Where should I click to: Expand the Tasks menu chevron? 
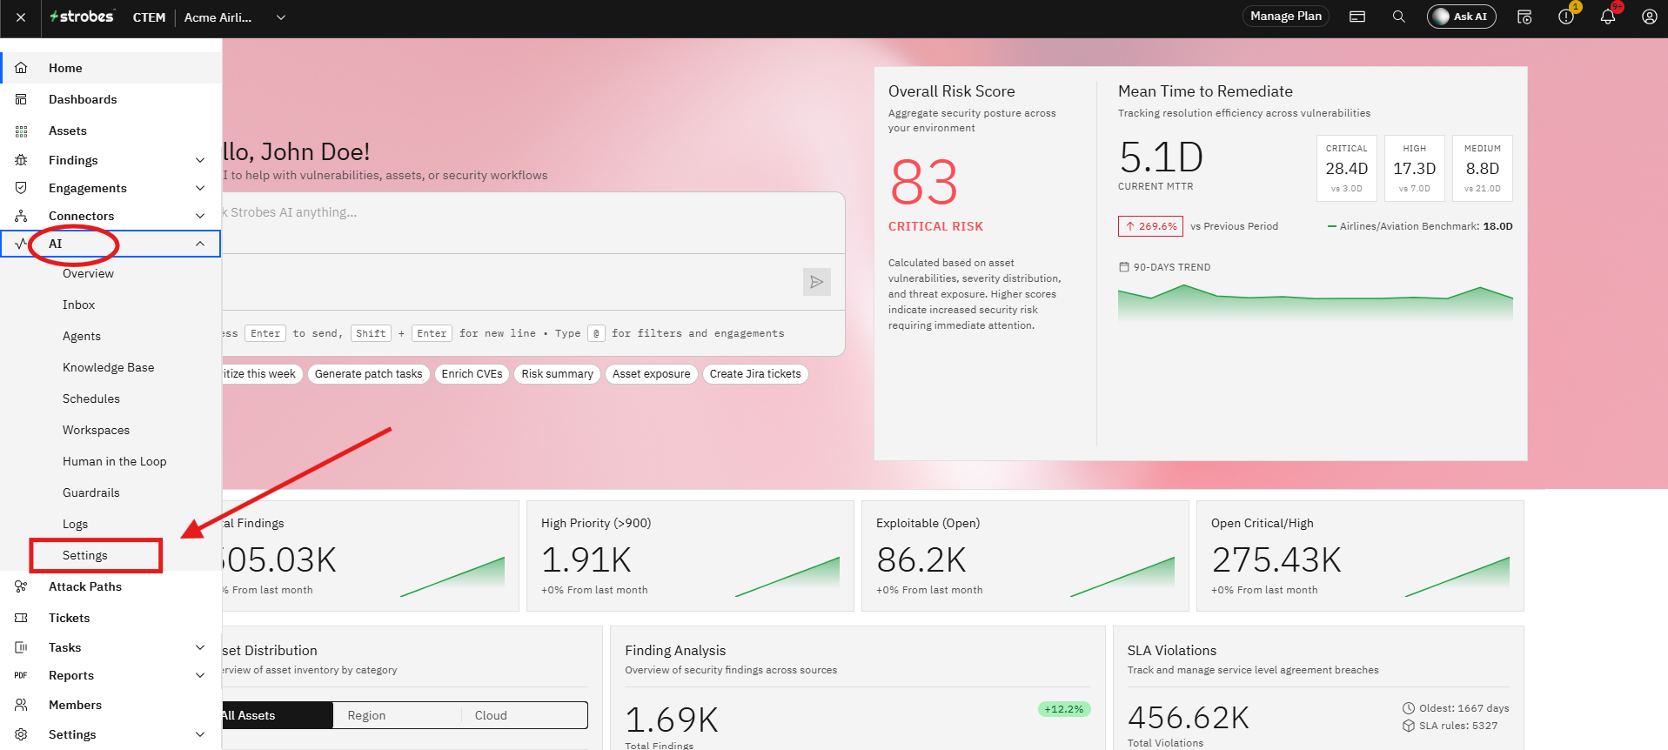tap(200, 647)
